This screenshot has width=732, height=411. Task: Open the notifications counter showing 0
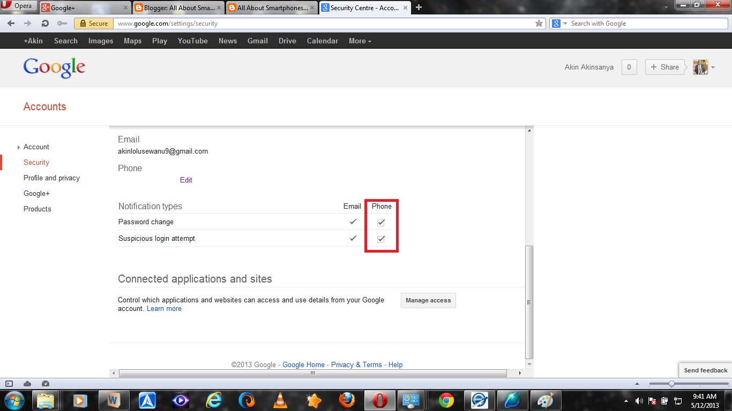pos(629,67)
